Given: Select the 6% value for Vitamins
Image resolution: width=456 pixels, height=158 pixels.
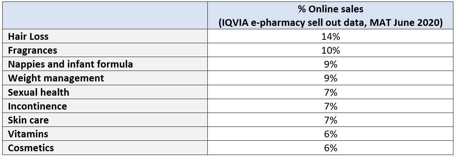Looking at the screenshot, I should click(331, 134).
